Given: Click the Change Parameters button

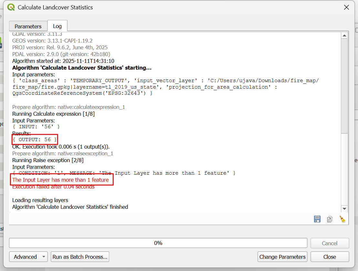Looking at the screenshot, I should 282,257.
